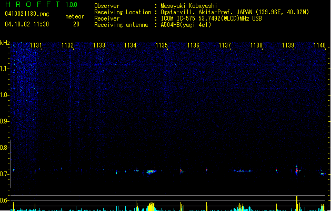
Task: Click the 1136 time axis marker
Action: tap(193, 45)
